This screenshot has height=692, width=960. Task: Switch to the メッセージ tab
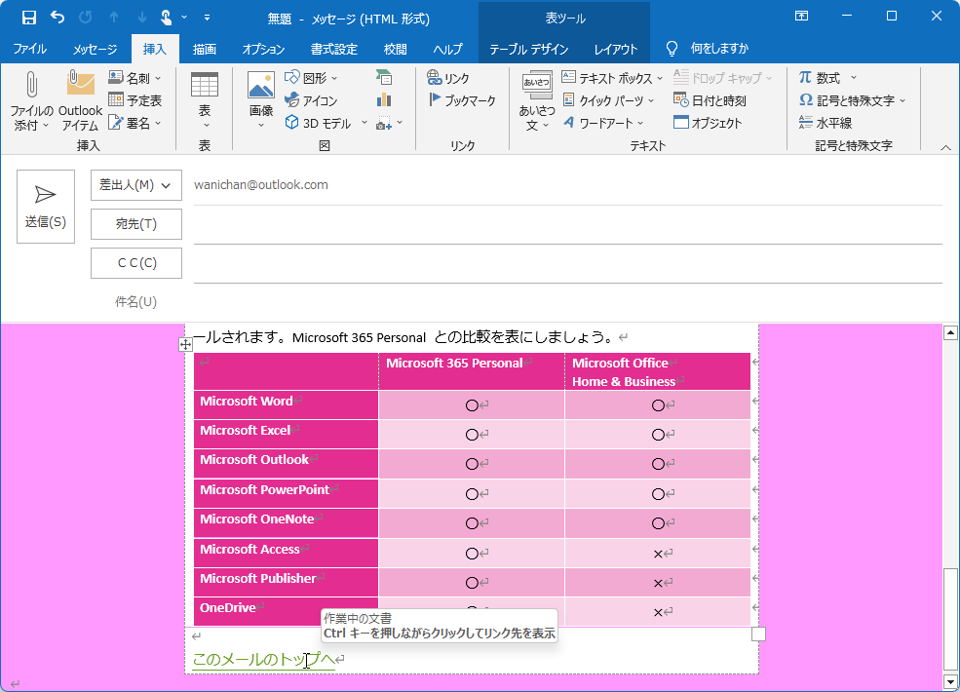tap(95, 49)
